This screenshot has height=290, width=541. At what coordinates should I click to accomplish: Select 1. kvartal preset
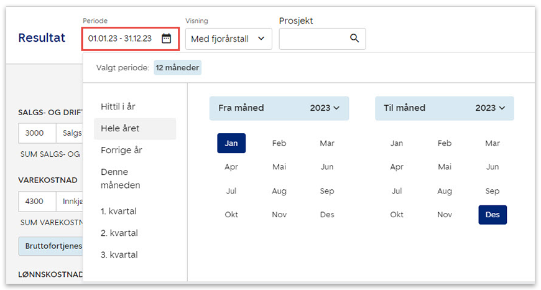pos(118,211)
